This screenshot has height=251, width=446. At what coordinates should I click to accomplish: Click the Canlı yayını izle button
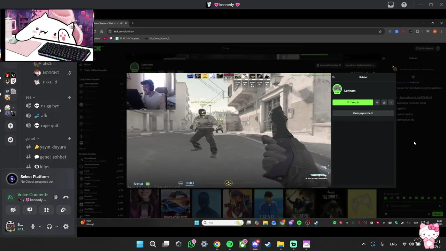click(363, 113)
